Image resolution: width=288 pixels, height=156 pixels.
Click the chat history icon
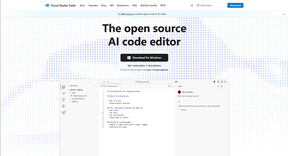222,86
